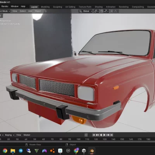Open the Object Mode dropdown
155x155 pixels.
(5, 11)
